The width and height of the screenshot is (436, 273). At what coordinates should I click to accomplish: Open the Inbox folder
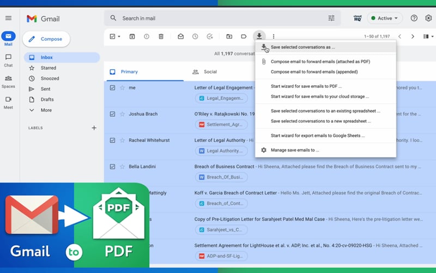(62, 57)
